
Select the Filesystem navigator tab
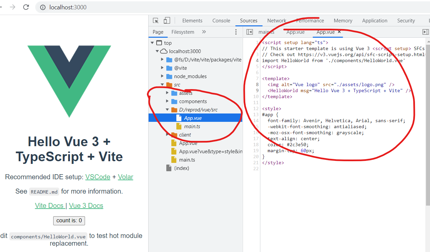(183, 32)
